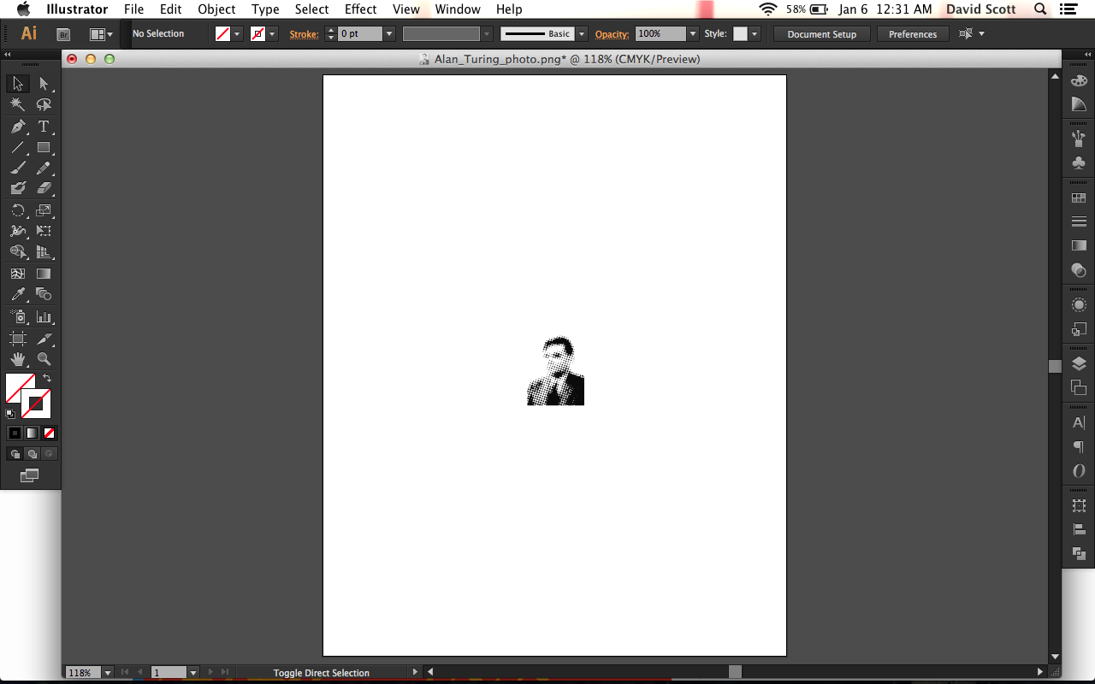Open the Effect menu
1095x684 pixels.
pos(361,9)
